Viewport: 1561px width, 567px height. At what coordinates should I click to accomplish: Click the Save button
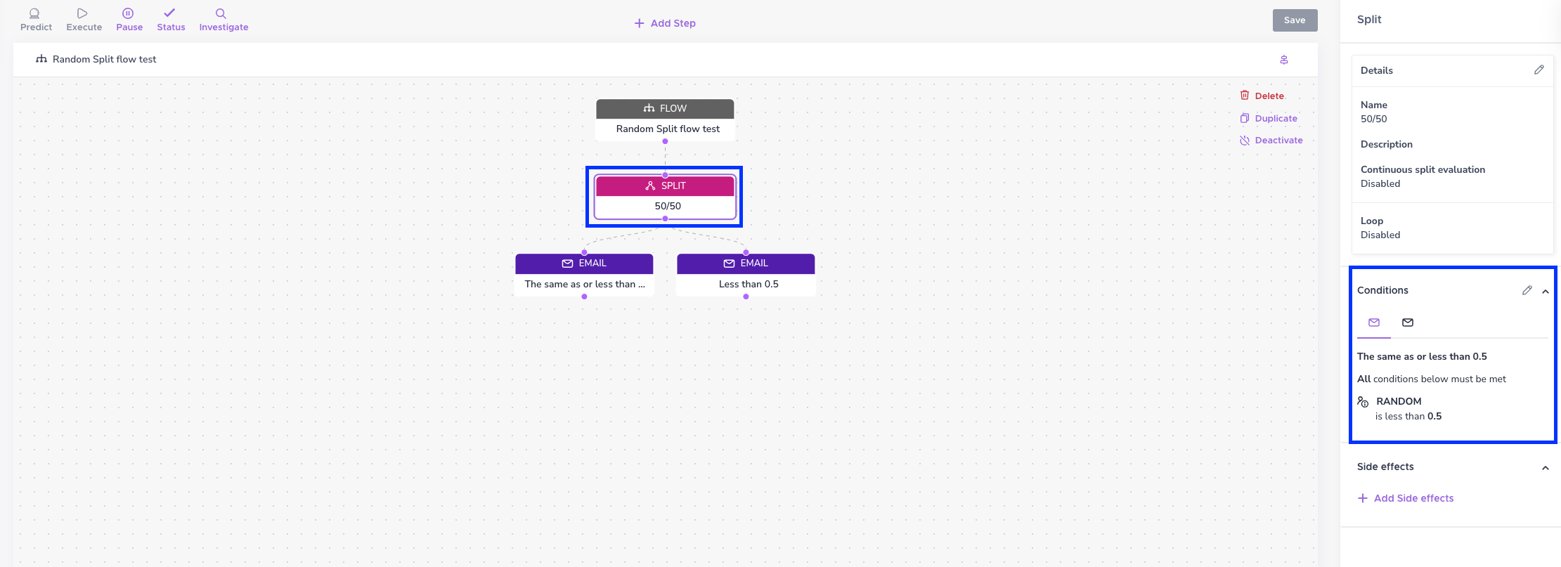(x=1295, y=20)
